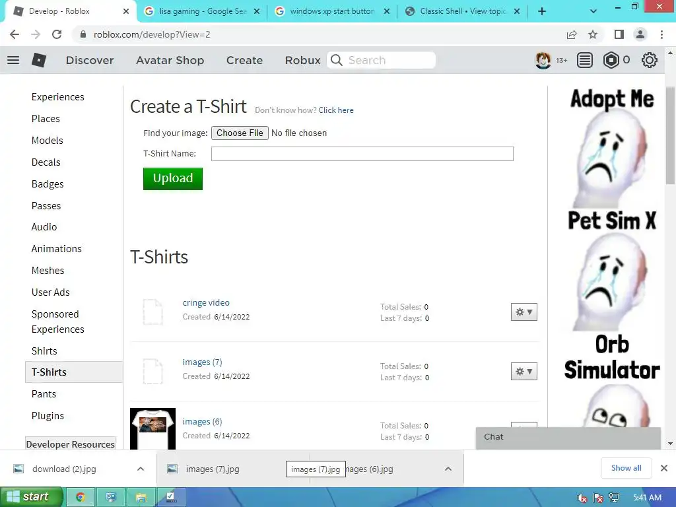Image resolution: width=676 pixels, height=507 pixels.
Task: Select Meshes in the sidebar
Action: tap(48, 271)
